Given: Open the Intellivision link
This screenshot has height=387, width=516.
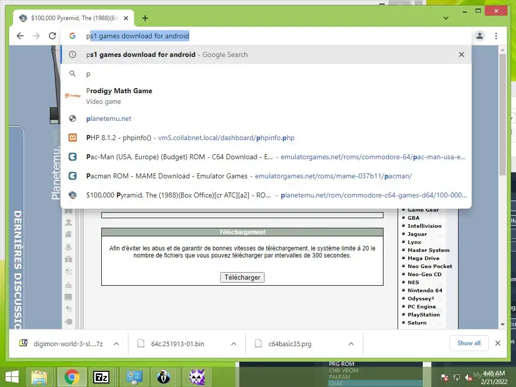Looking at the screenshot, I should click(x=424, y=226).
